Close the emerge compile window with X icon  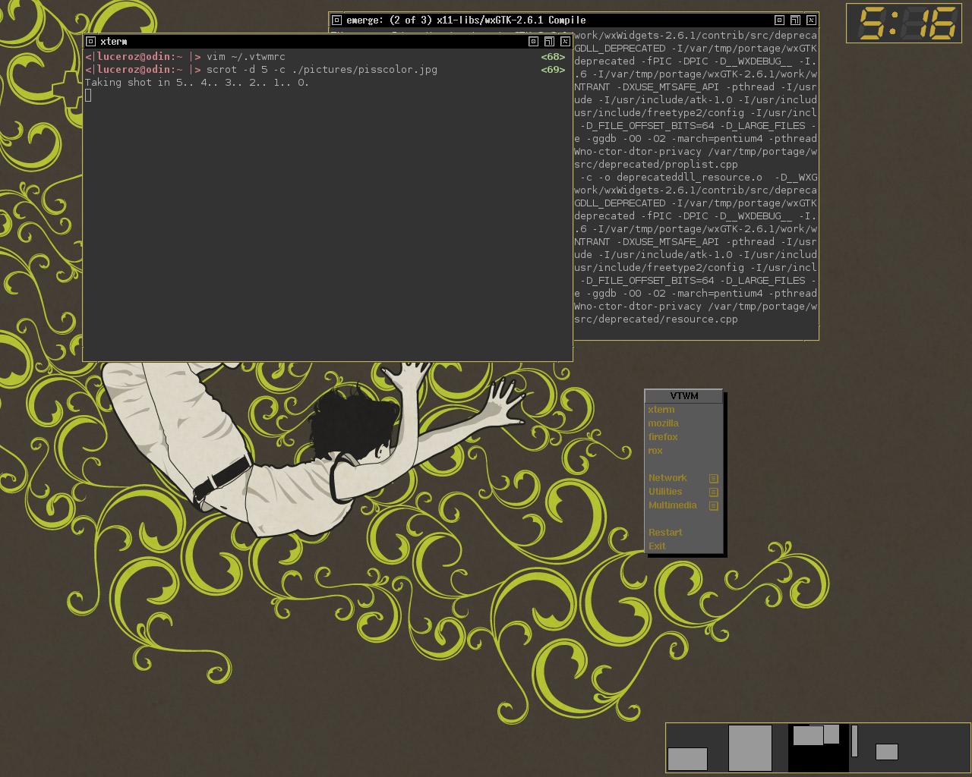[811, 20]
